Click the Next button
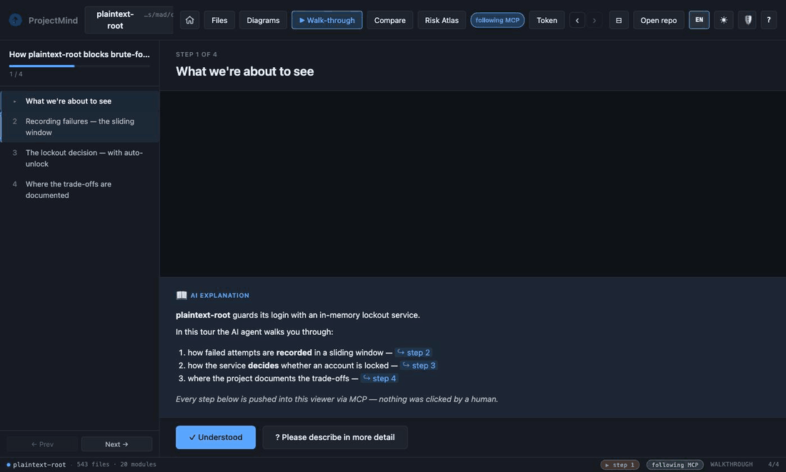Screen dimensions: 786x472 [x=116, y=444]
